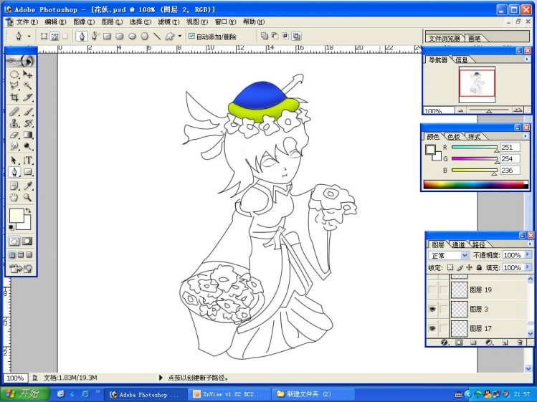
Task: Select the Eraser tool
Action: (x=14, y=135)
